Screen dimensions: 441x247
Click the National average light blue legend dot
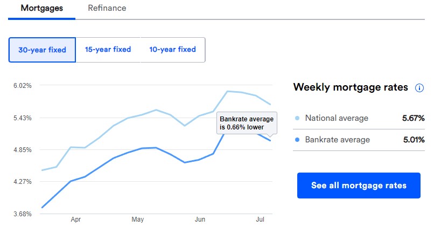pyautogui.click(x=297, y=118)
